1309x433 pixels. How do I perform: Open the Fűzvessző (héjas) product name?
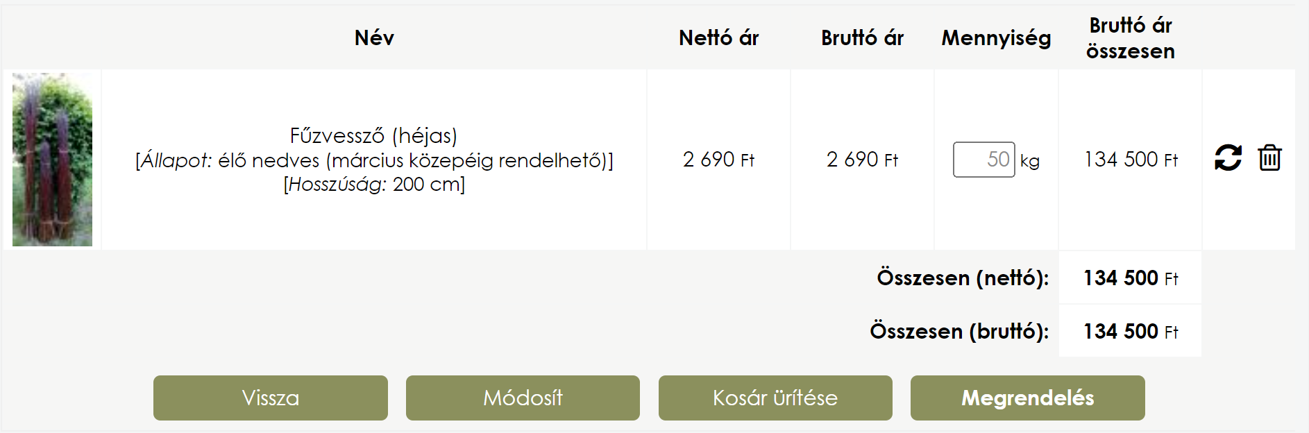[373, 136]
